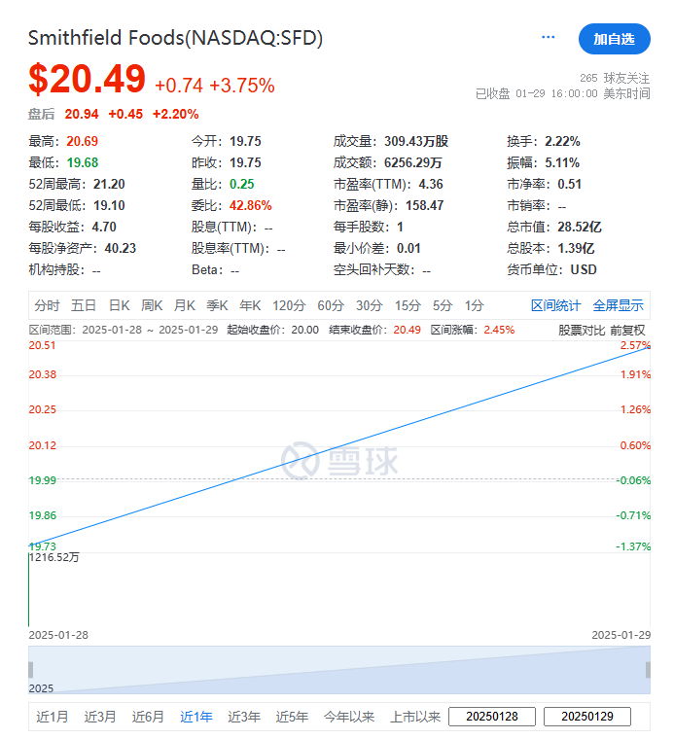This screenshot has height=739, width=674.
Task: Switch to the 15分 chart tab
Action: [x=408, y=306]
